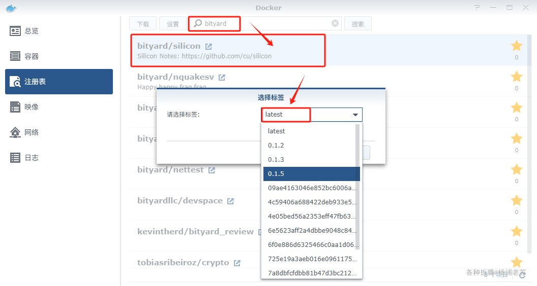The image size is (537, 286).
Task: Click the 总览 overview icon
Action: pyautogui.click(x=15, y=31)
